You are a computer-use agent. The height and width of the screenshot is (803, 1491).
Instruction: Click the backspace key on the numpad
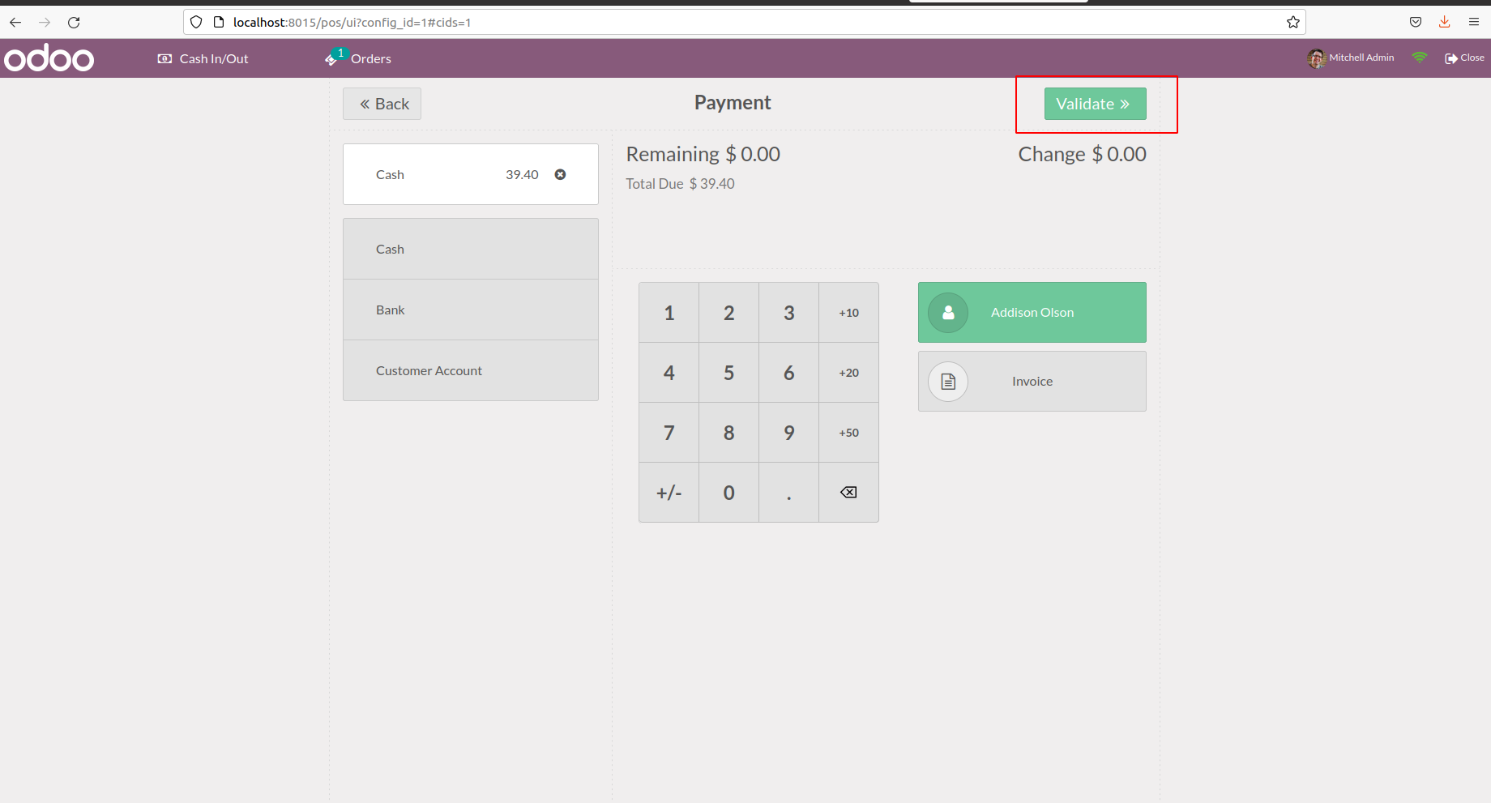[848, 492]
